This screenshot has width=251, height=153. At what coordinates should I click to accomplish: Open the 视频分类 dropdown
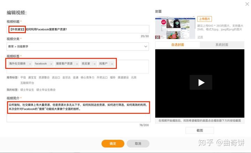click(78, 46)
